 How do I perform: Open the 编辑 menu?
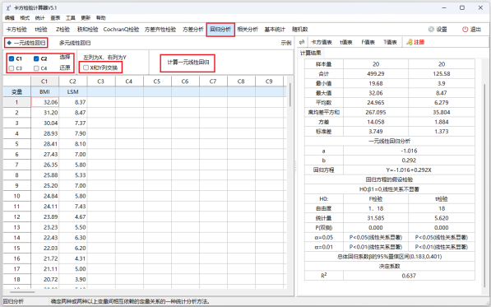[x=9, y=18]
